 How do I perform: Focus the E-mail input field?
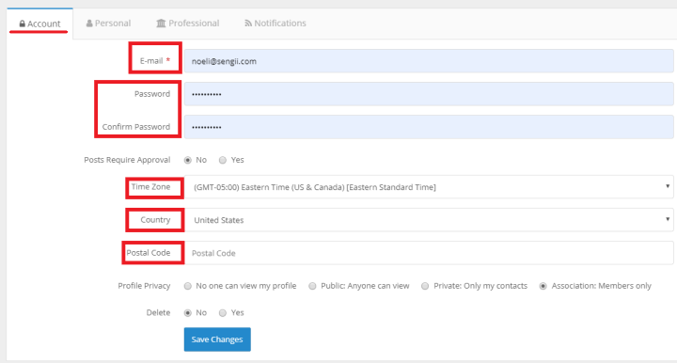pyautogui.click(x=429, y=61)
